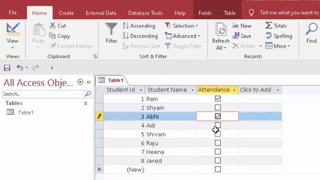This screenshot has width=320, height=180.
Task: Click Toggle Filter
Action: [183, 46]
